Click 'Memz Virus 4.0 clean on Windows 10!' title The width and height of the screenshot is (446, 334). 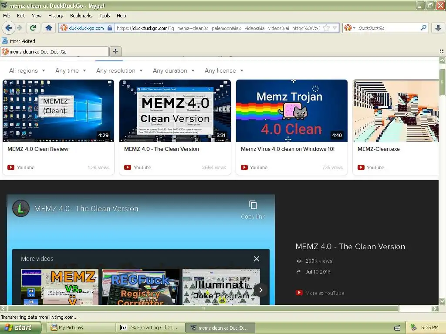pyautogui.click(x=287, y=149)
